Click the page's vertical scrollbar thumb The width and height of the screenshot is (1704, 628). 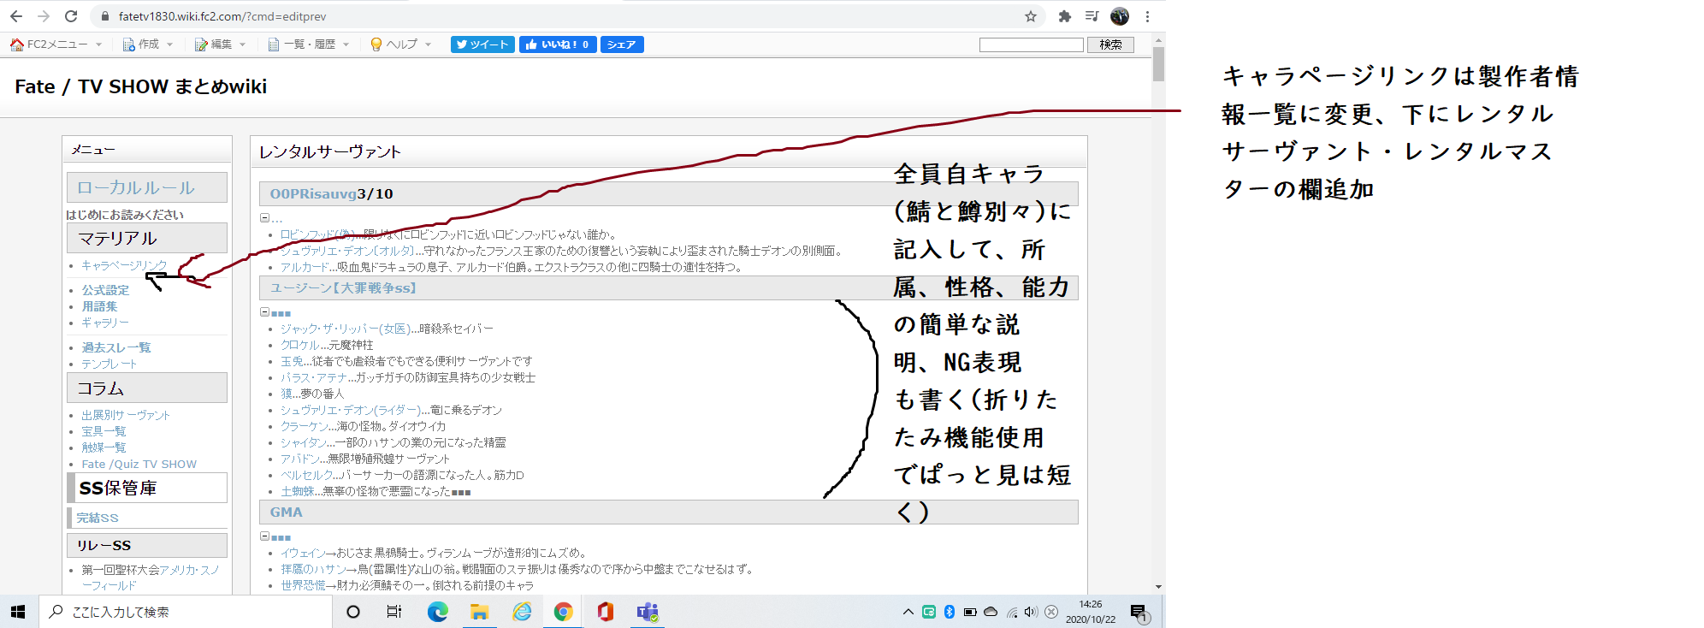click(1158, 64)
